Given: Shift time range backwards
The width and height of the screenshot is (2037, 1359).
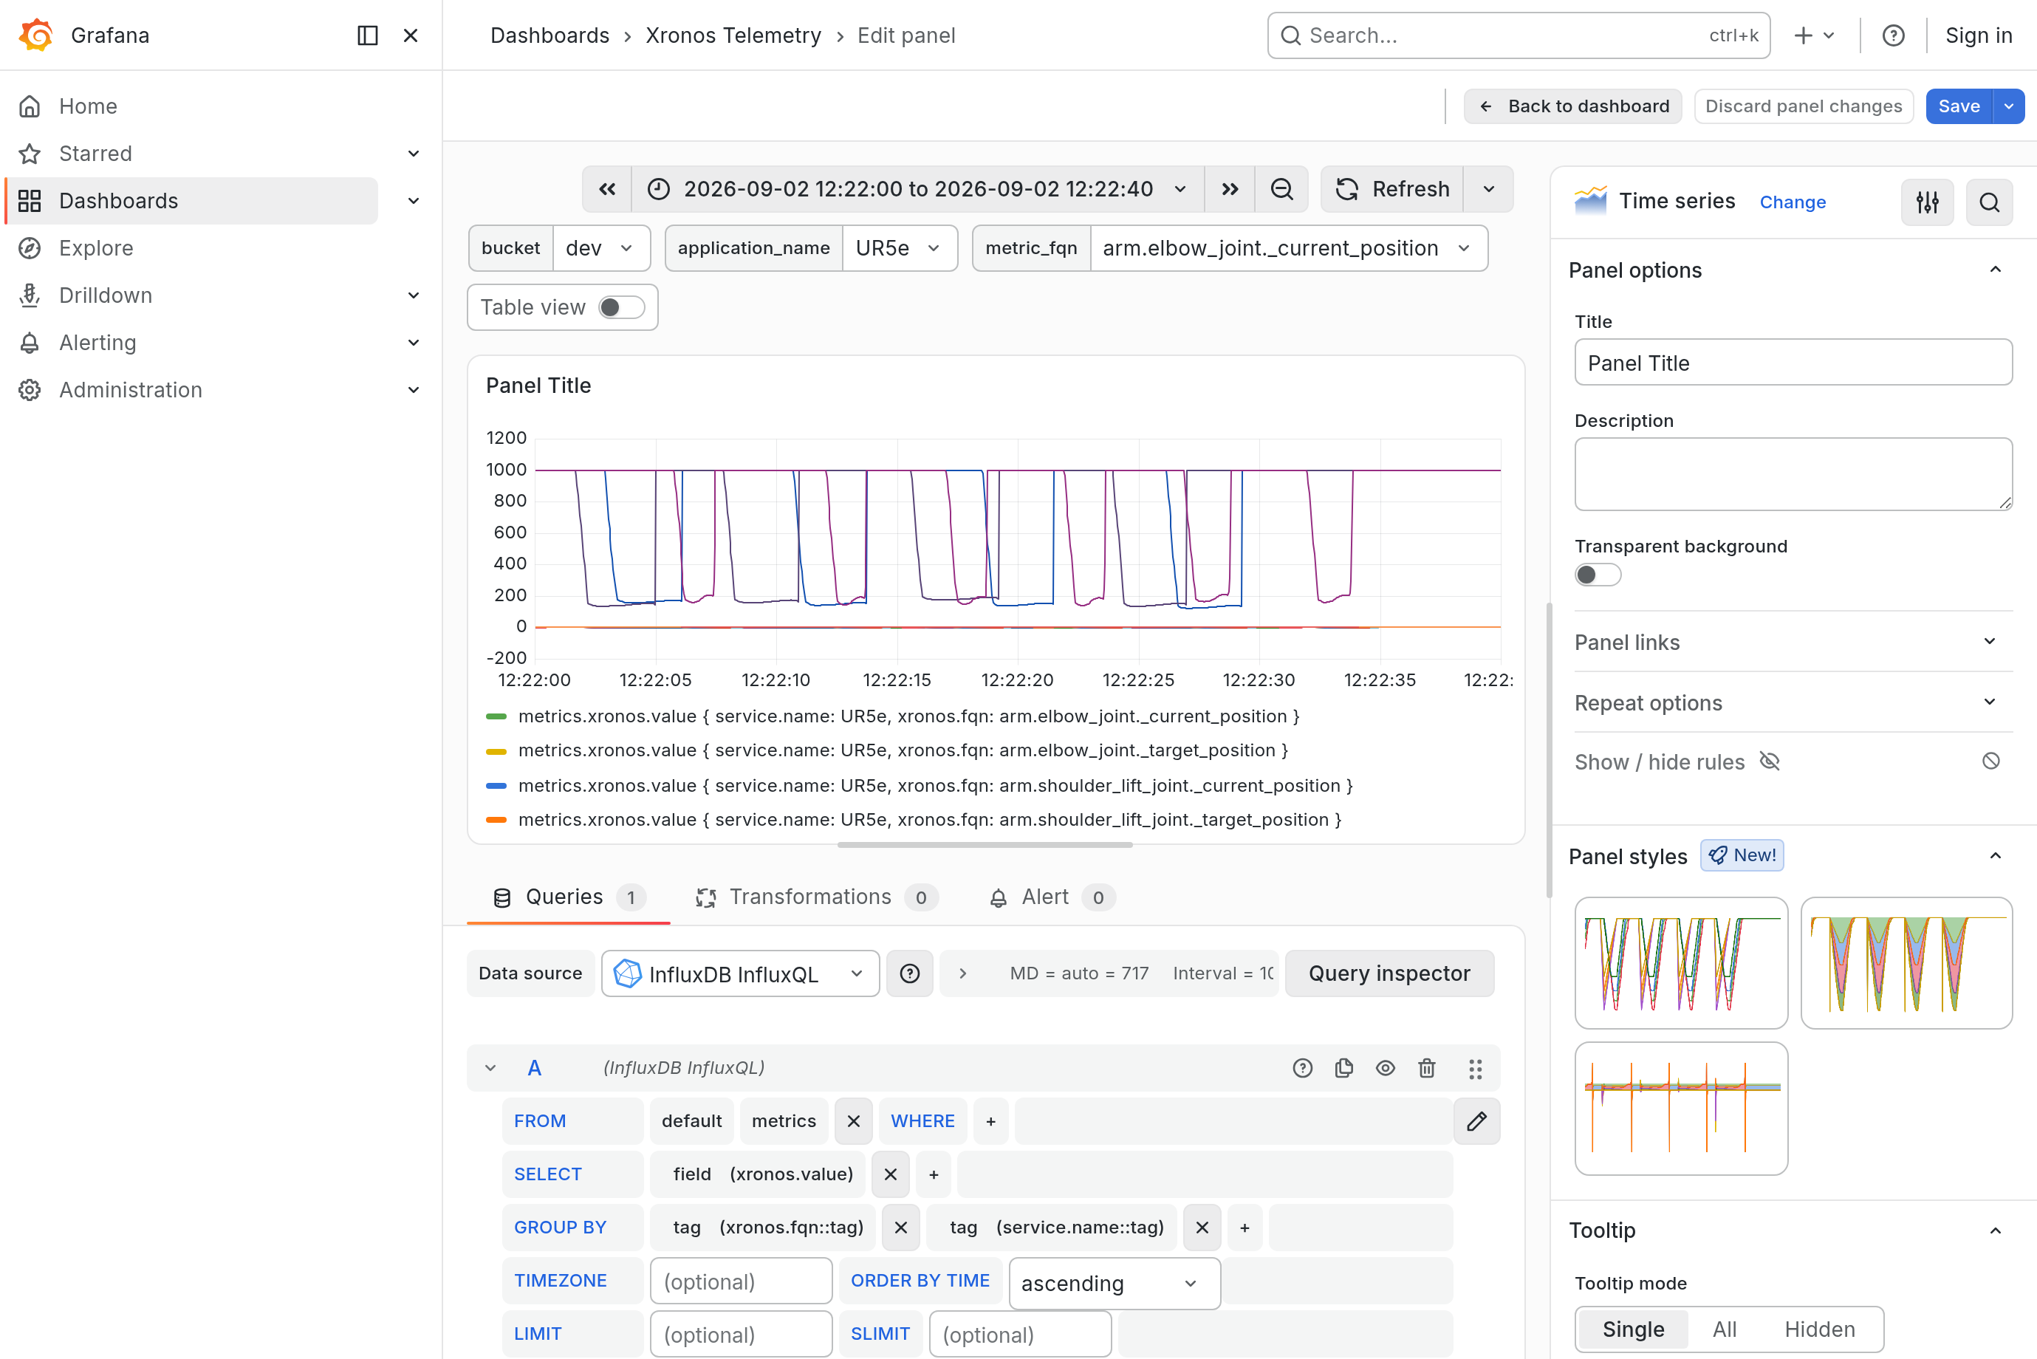Looking at the screenshot, I should [x=607, y=189].
